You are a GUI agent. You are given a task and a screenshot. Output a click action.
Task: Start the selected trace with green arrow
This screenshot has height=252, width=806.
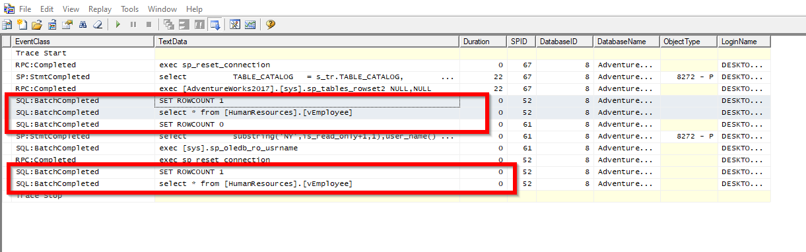click(118, 24)
